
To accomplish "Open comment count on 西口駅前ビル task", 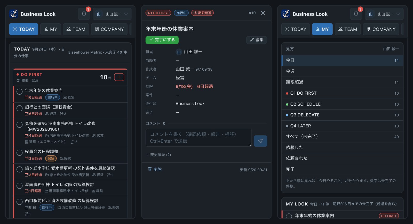I will (28, 214).
